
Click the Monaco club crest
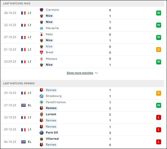click(41, 59)
